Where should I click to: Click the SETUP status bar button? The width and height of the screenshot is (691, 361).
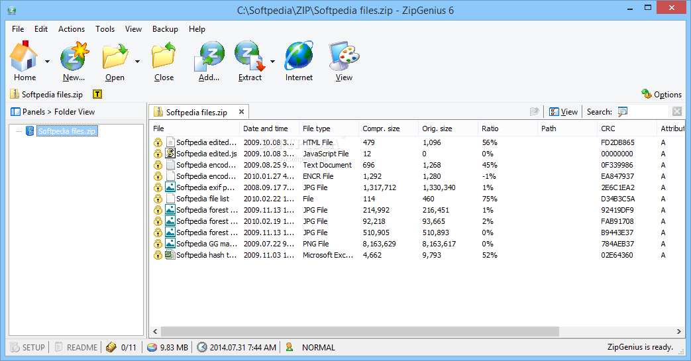(x=27, y=347)
